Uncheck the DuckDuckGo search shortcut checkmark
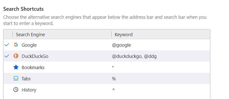 coord(7,56)
